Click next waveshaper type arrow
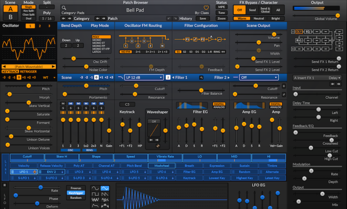The width and height of the screenshot is (347, 209). (157, 140)
